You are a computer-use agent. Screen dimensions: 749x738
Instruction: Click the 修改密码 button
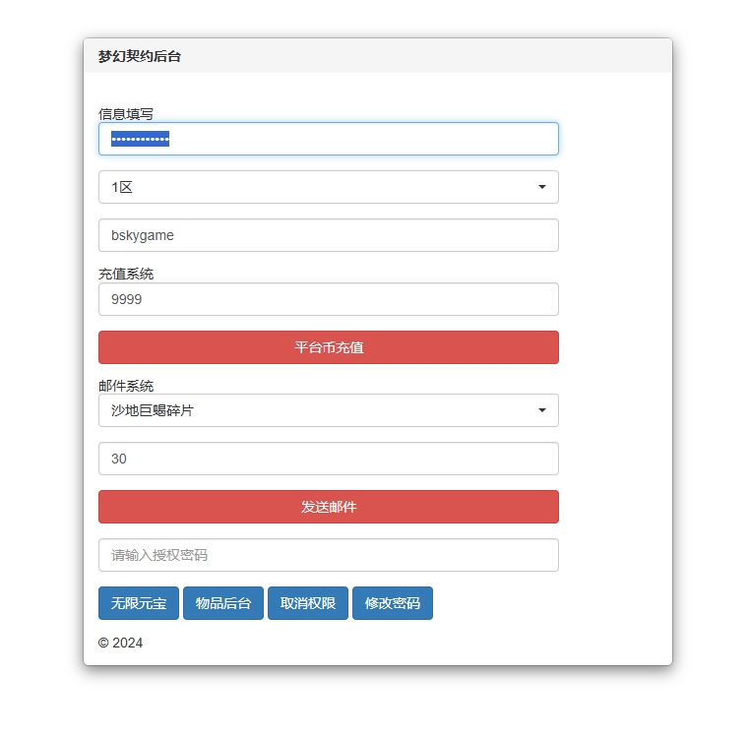click(x=392, y=603)
